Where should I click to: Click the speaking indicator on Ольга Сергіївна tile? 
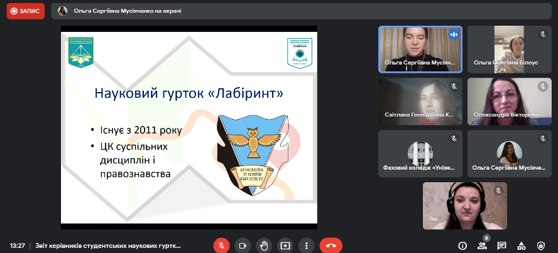point(454,34)
